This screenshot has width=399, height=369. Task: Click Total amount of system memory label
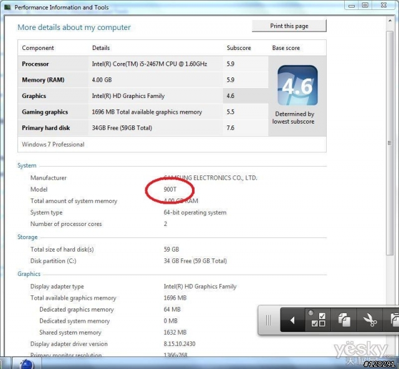(x=74, y=201)
